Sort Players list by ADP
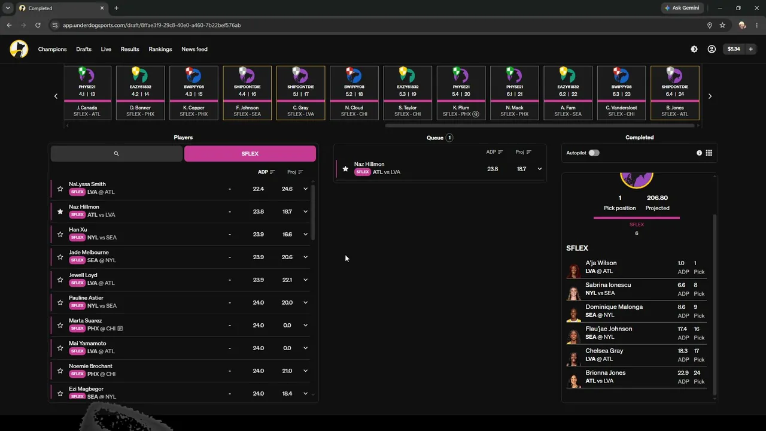 pos(266,172)
